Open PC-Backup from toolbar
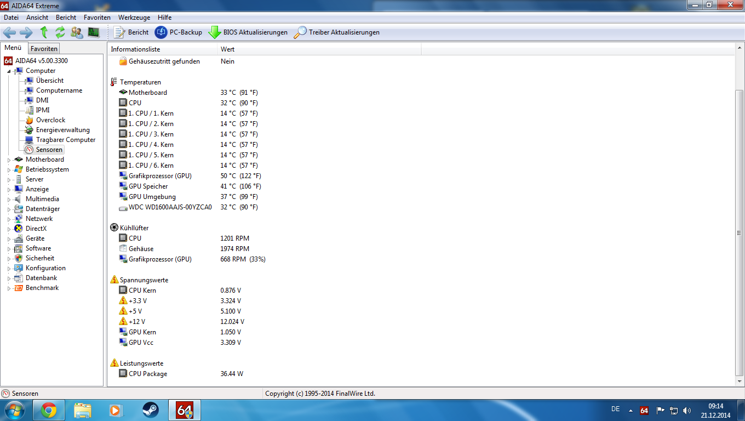 pyautogui.click(x=179, y=32)
